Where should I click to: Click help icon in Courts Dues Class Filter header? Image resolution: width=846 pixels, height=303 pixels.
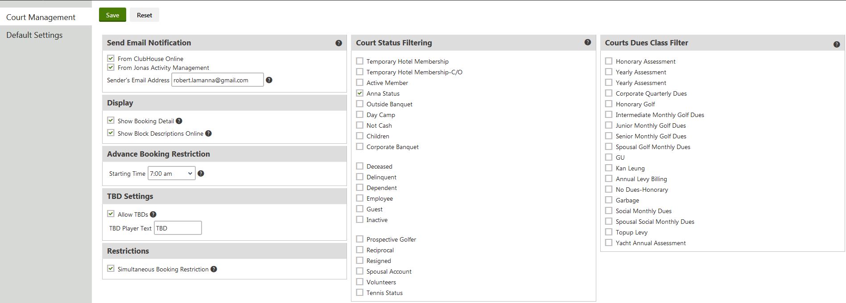836,44
